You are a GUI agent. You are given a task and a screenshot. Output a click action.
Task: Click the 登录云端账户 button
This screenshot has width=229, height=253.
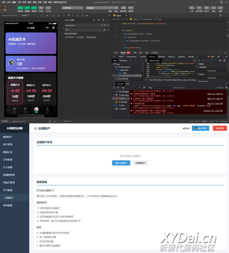tap(121, 163)
